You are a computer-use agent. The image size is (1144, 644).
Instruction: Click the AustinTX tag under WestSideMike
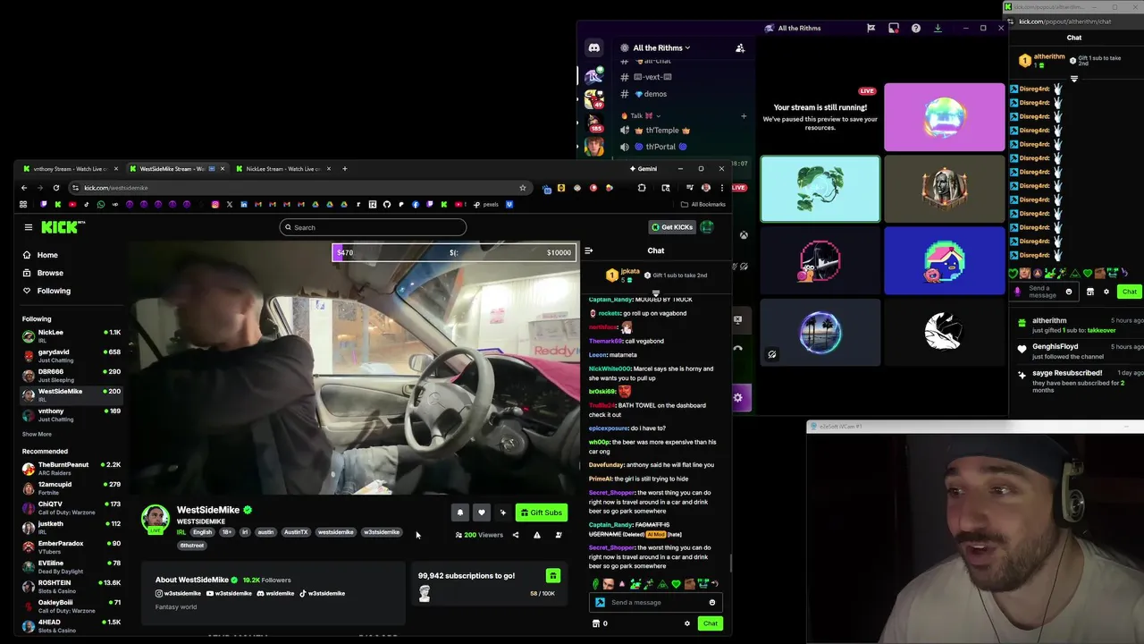click(x=296, y=532)
